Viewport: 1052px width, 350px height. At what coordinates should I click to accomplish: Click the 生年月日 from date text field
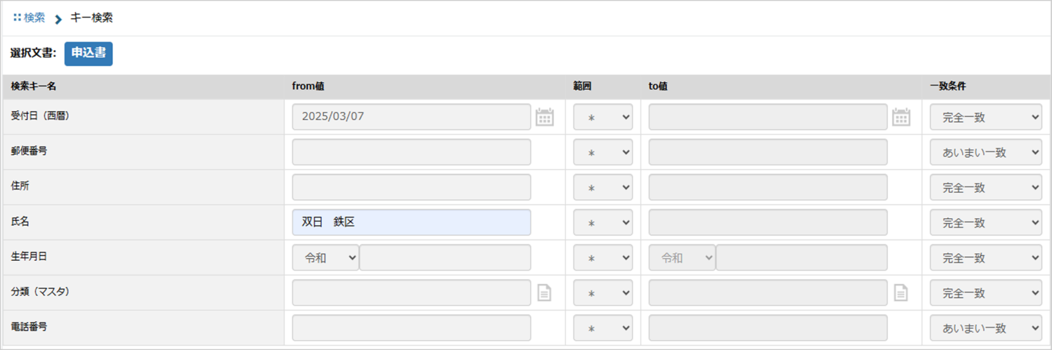pos(445,257)
